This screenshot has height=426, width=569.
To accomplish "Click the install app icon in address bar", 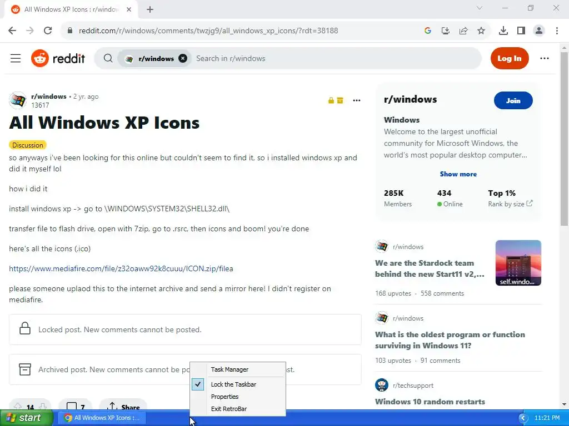I will coord(446,31).
